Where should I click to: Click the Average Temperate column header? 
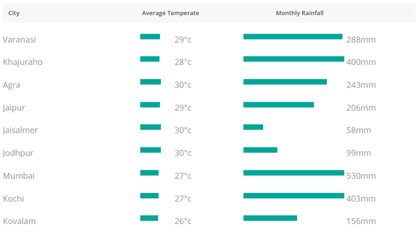tap(171, 13)
